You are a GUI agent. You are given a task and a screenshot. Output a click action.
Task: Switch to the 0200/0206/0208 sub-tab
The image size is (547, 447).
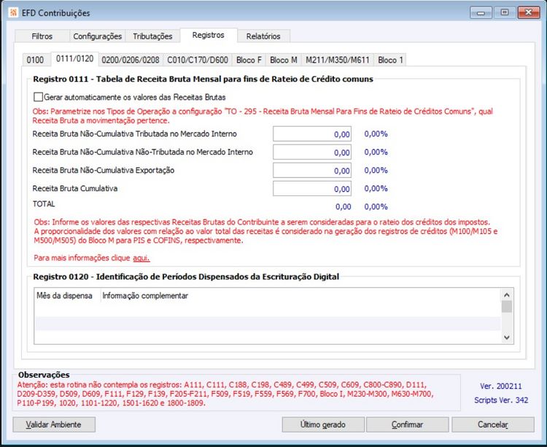pyautogui.click(x=131, y=60)
